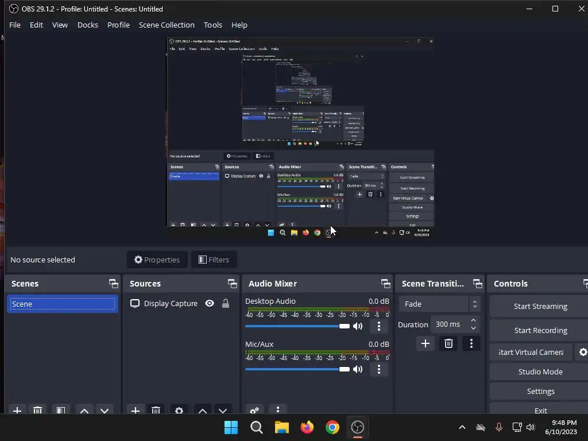Open the Docks menu
The width and height of the screenshot is (588, 441).
coord(88,25)
